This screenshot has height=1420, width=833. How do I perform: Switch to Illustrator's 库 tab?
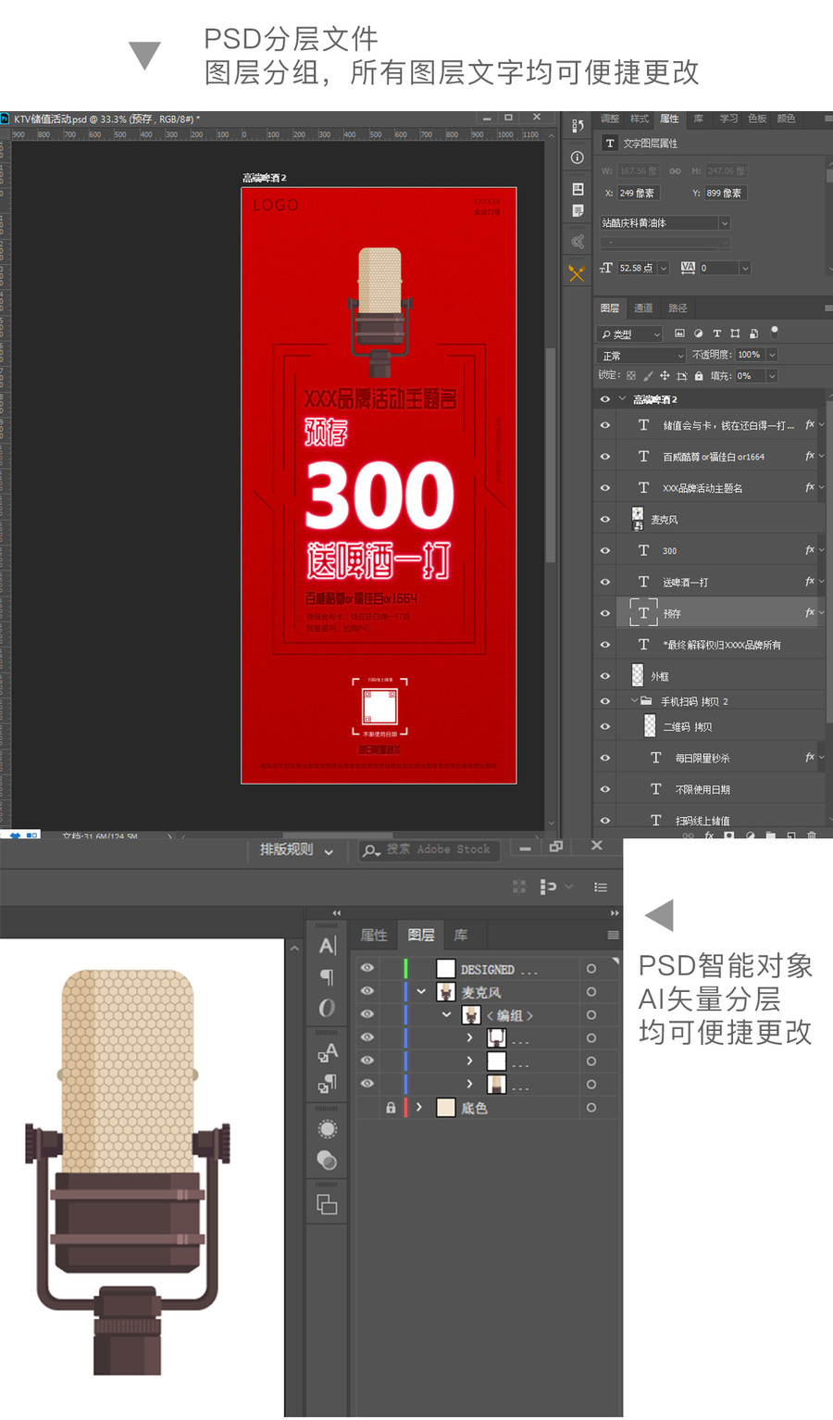click(461, 936)
